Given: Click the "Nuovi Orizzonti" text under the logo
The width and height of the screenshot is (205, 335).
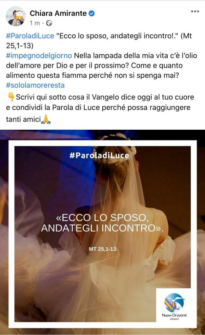Looking at the screenshot, I should coord(174,315).
